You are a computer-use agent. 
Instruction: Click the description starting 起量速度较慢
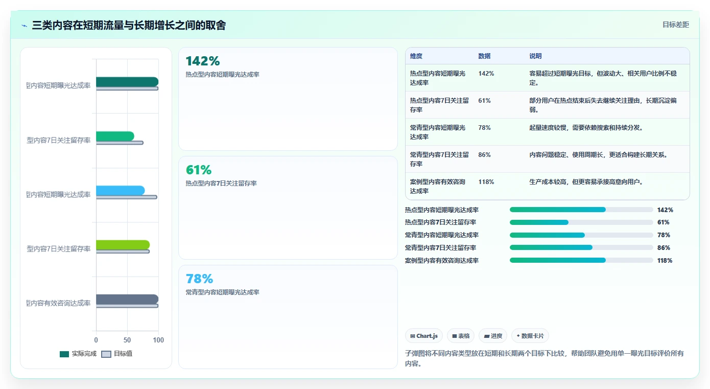(586, 128)
